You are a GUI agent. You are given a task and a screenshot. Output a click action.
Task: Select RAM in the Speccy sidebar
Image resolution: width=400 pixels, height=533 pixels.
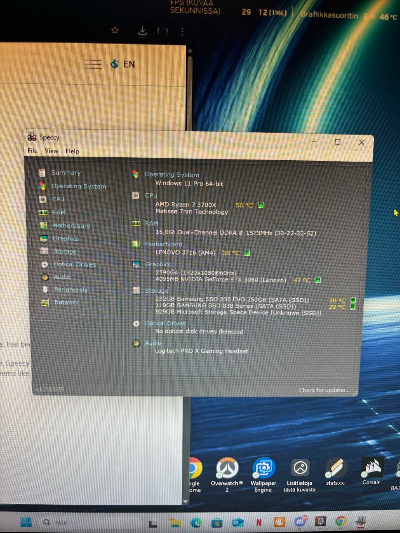[58, 212]
